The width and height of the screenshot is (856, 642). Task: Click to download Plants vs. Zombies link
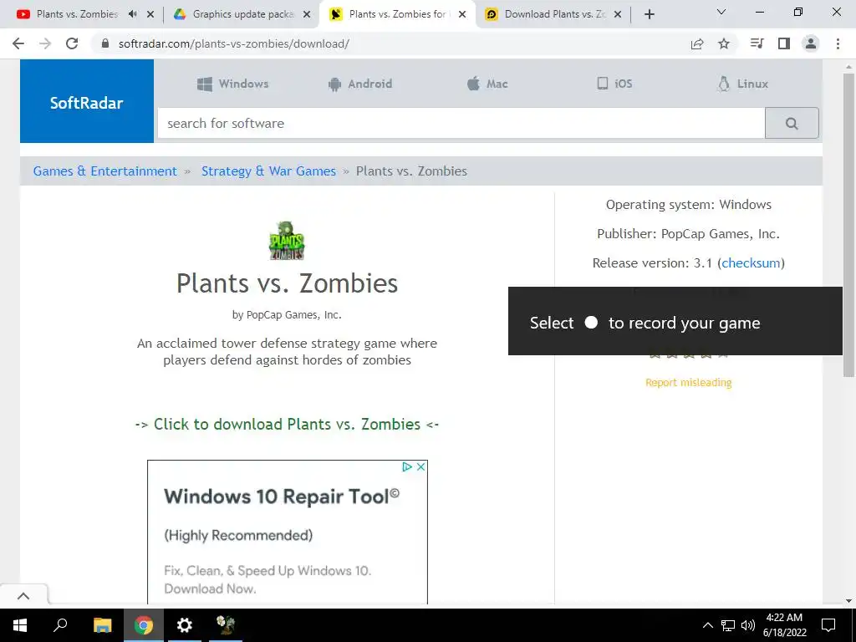(x=288, y=424)
